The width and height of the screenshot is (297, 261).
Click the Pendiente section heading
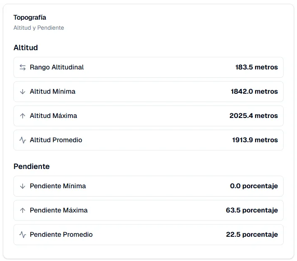pos(31,166)
